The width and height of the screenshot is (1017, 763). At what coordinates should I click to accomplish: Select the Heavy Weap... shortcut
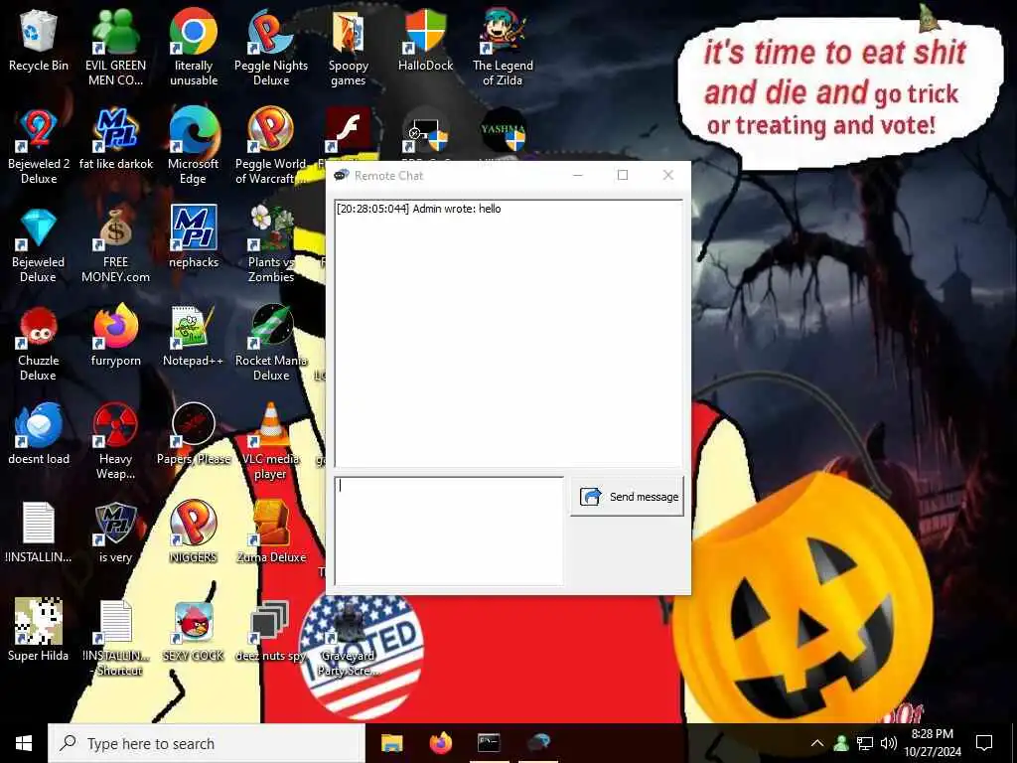115,442
